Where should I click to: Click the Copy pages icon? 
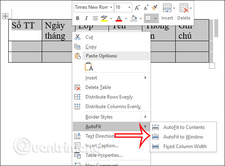tap(78, 47)
